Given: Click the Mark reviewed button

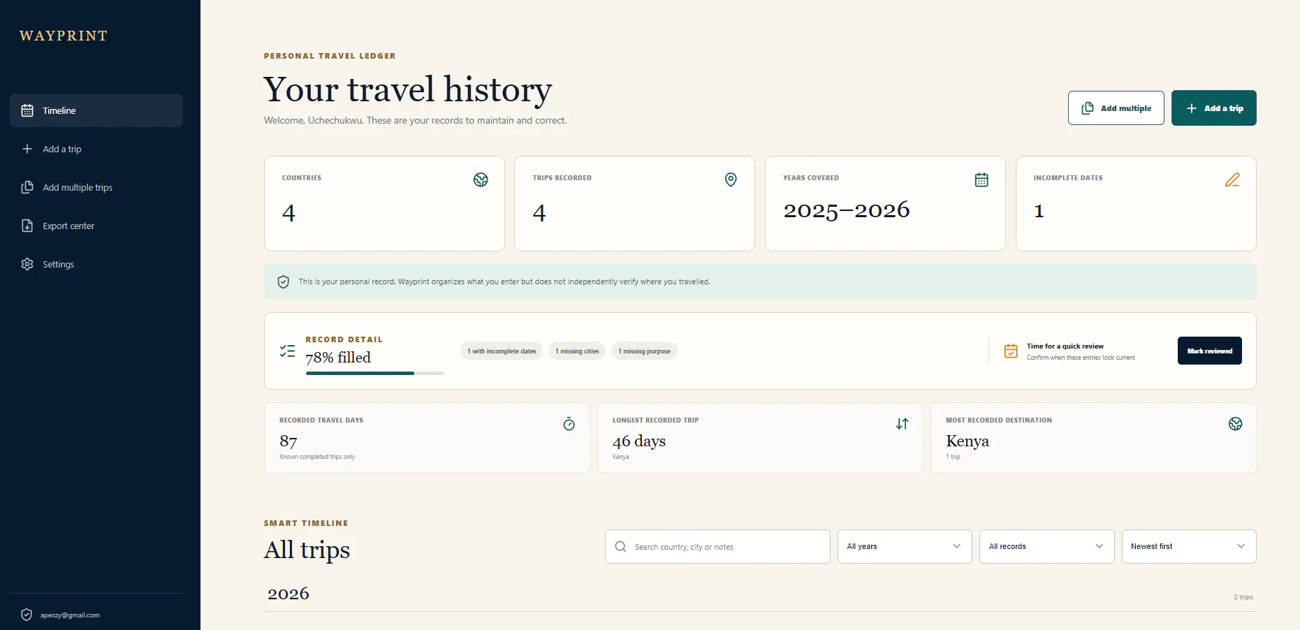Looking at the screenshot, I should (x=1209, y=351).
